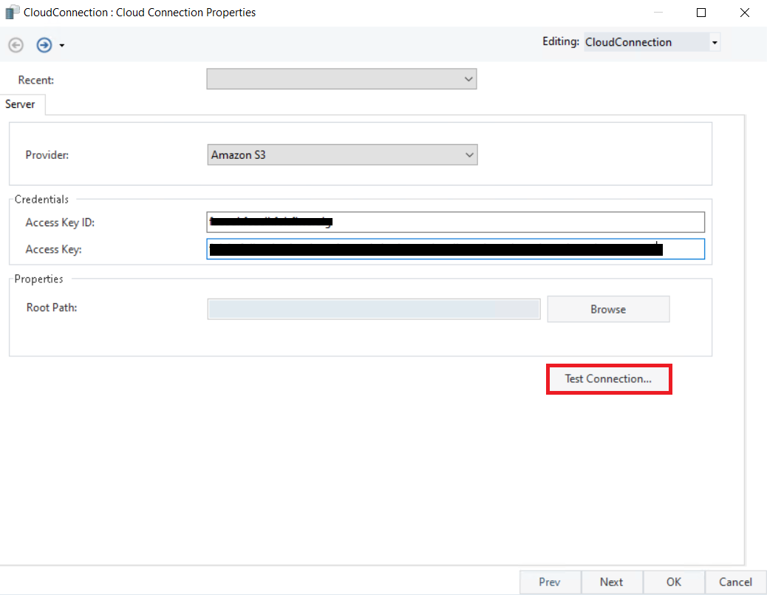Click the Next button

click(611, 582)
